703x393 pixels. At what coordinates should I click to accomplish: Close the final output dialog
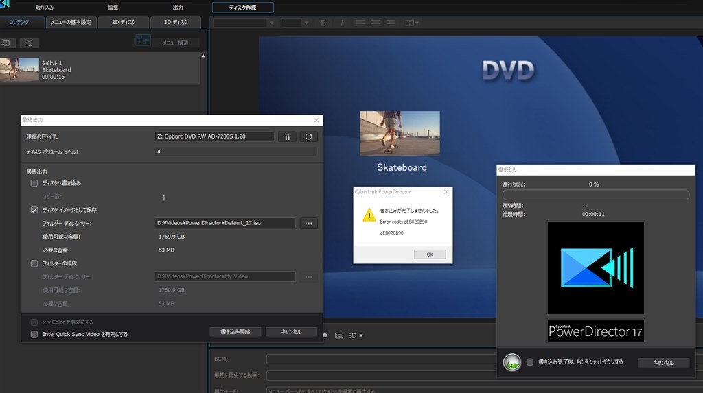coord(316,120)
